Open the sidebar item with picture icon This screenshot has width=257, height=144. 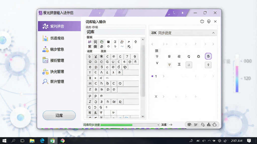click(53, 60)
